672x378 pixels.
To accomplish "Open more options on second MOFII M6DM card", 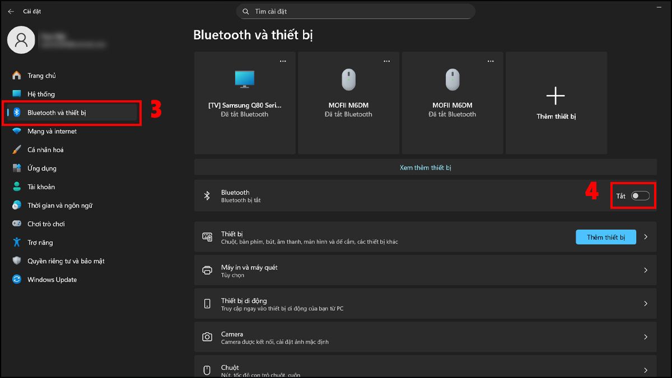I will click(491, 60).
